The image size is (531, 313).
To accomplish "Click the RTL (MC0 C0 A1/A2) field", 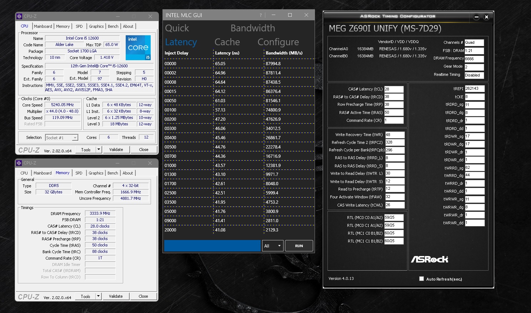I will [394, 218].
